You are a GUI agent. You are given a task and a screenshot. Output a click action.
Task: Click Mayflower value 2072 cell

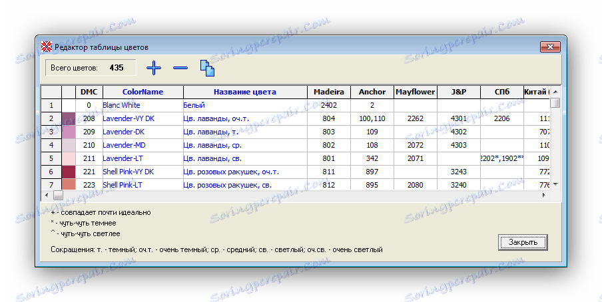(416, 145)
